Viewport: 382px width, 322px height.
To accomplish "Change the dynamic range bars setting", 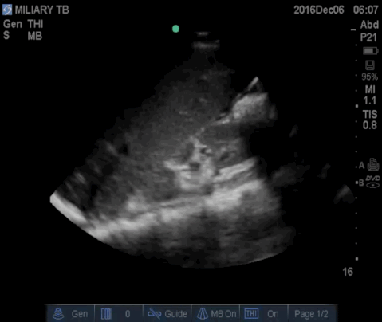I will pyautogui.click(x=119, y=314).
